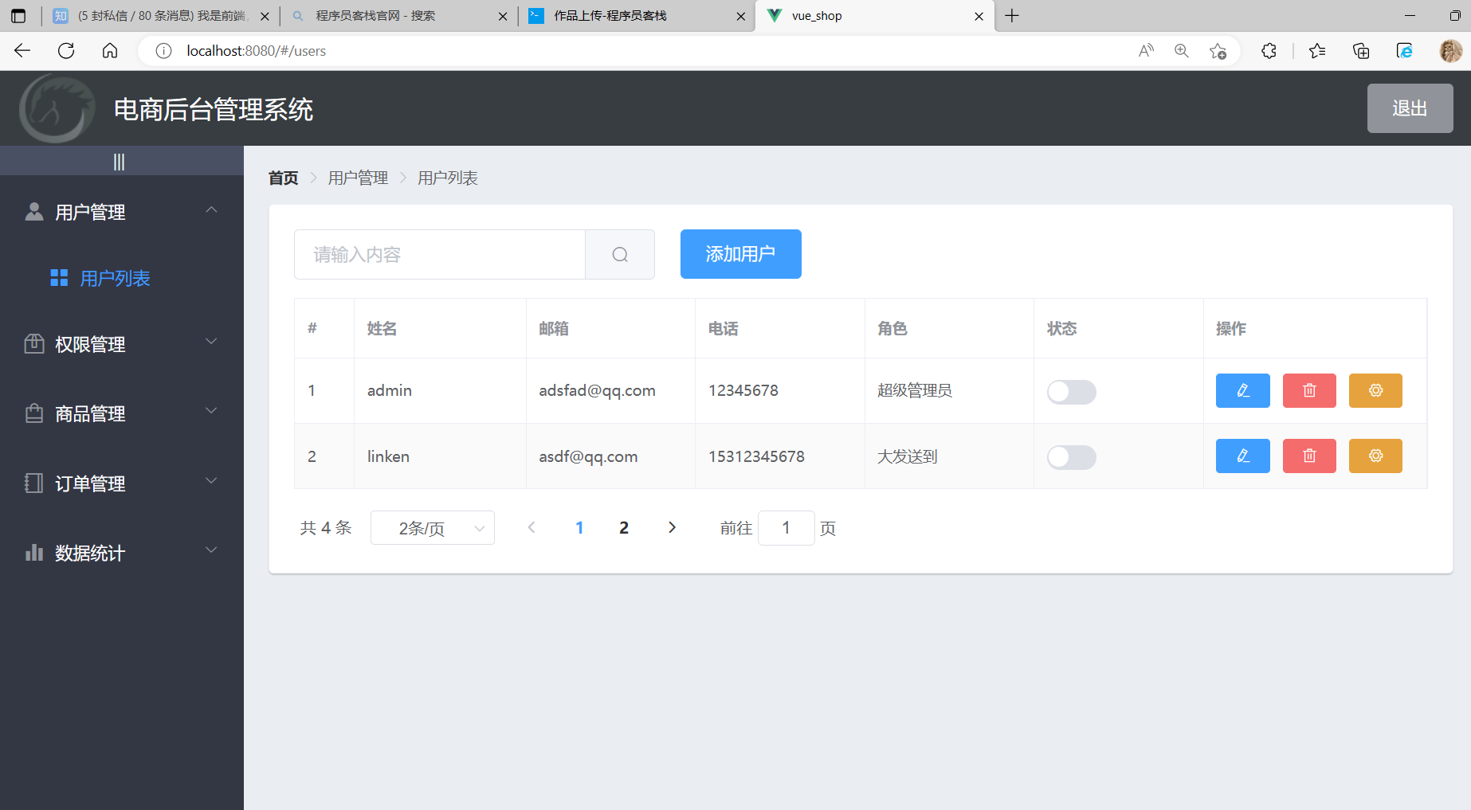The height and width of the screenshot is (810, 1471).
Task: Click the 订单管理 notebook icon
Action: tap(34, 483)
